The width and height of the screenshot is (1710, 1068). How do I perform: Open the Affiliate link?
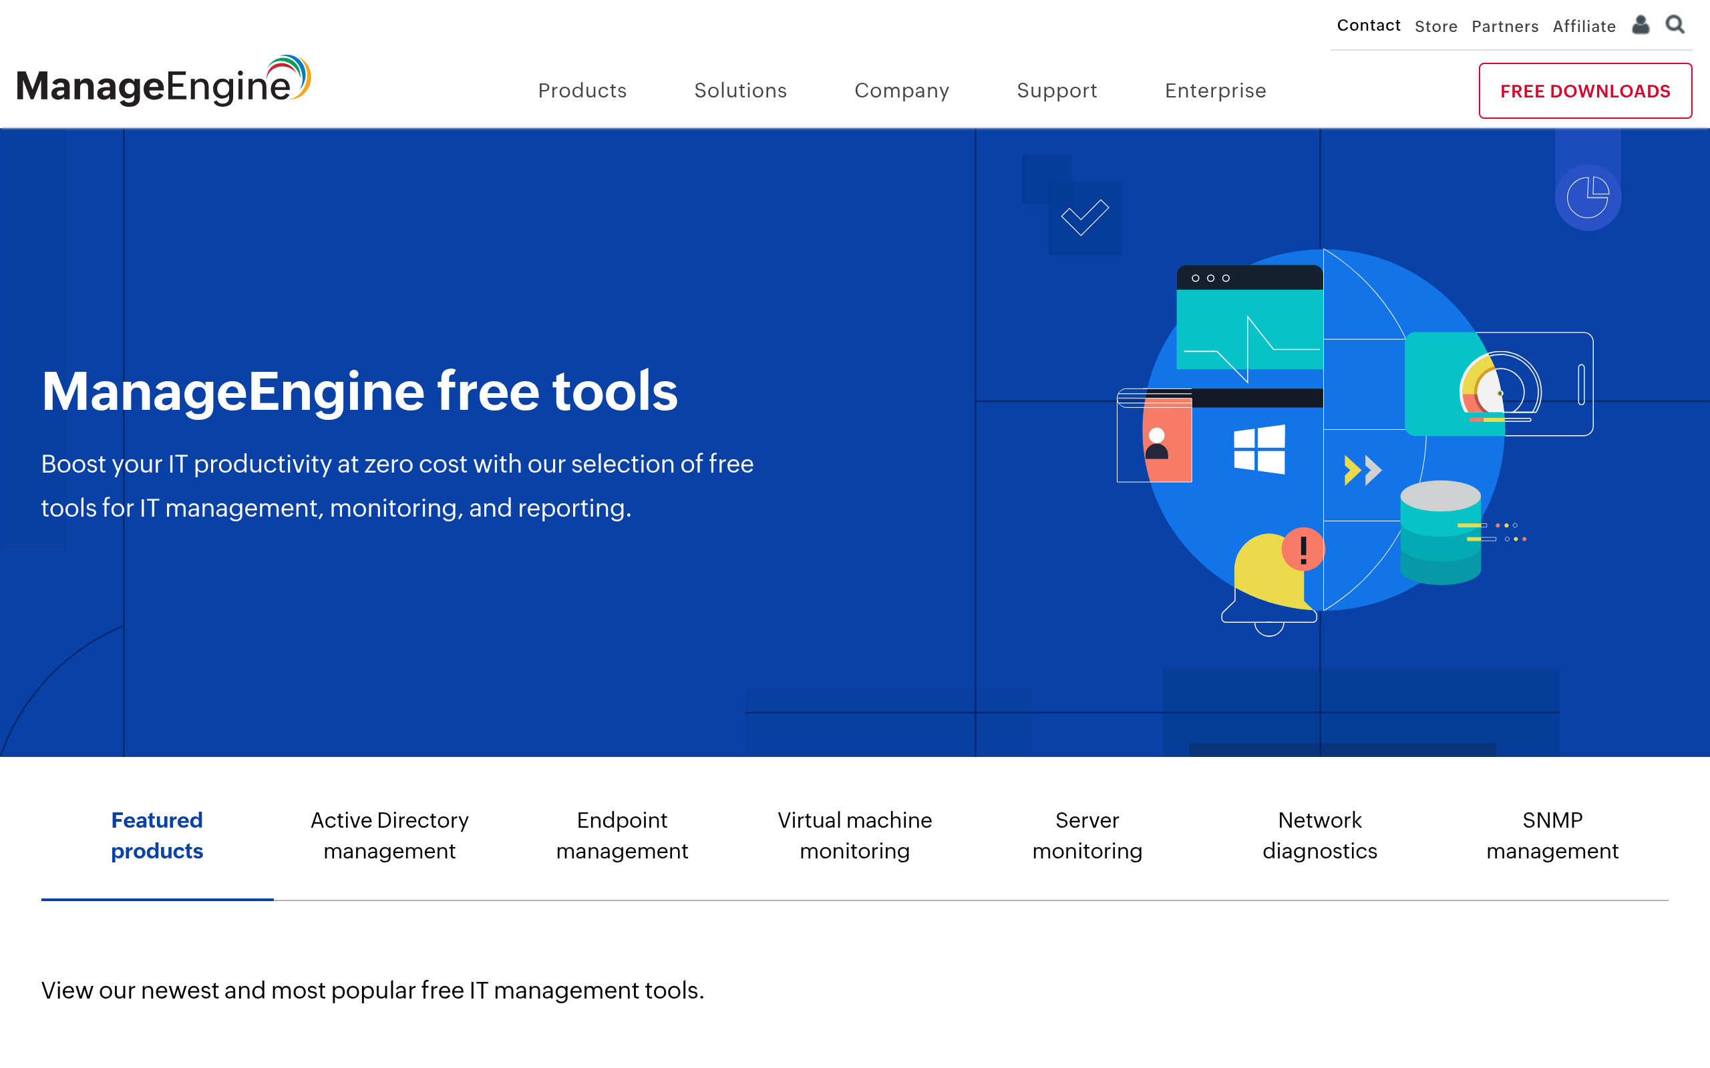click(1584, 26)
